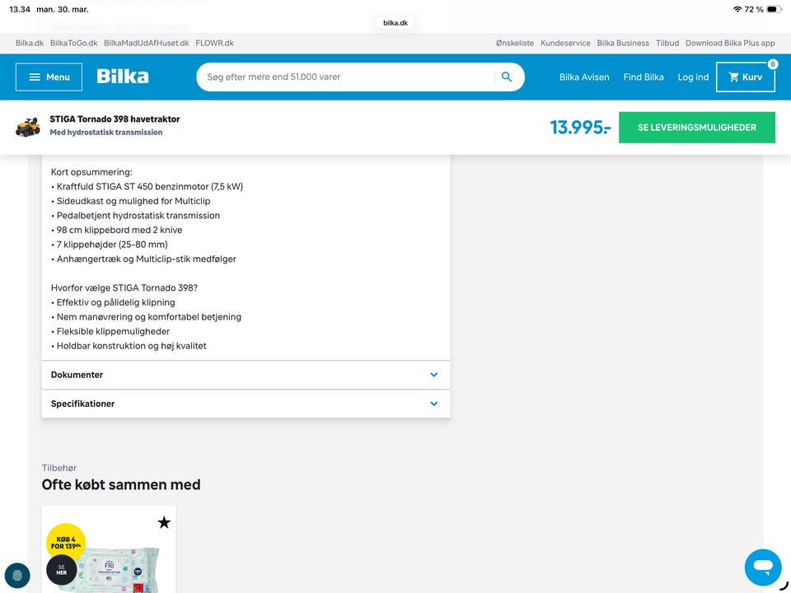Open Tilbud offers link
Image resolution: width=791 pixels, height=593 pixels.
[x=667, y=43]
